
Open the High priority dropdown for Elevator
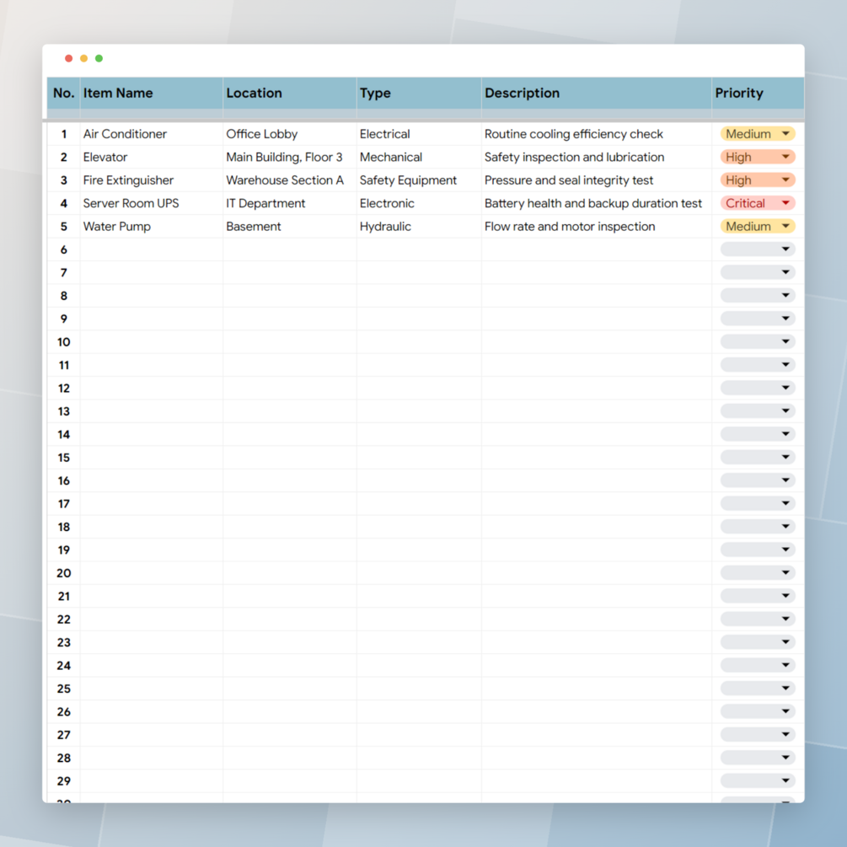tap(758, 158)
